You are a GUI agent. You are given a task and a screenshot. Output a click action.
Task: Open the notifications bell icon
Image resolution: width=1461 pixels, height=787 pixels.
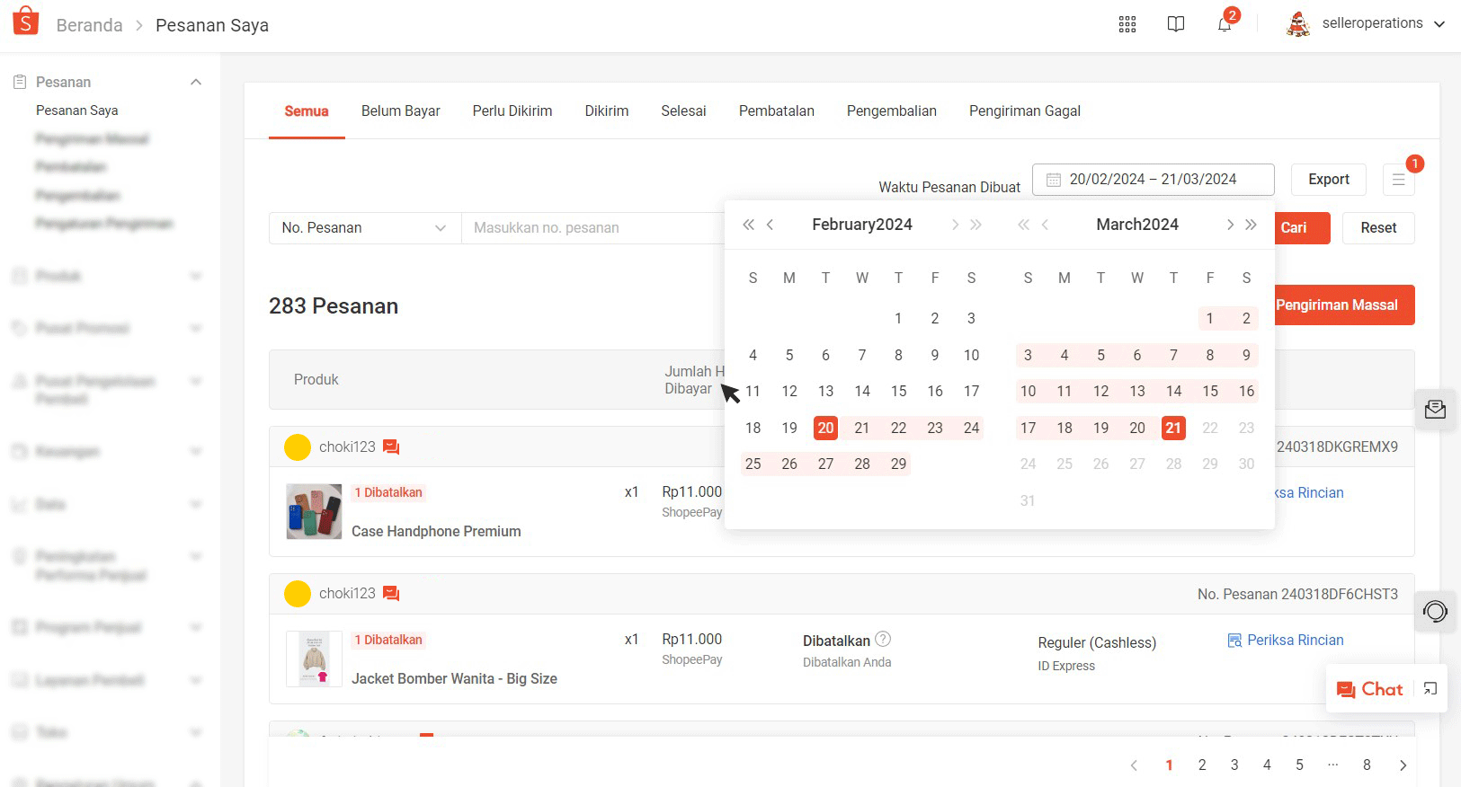(1224, 24)
